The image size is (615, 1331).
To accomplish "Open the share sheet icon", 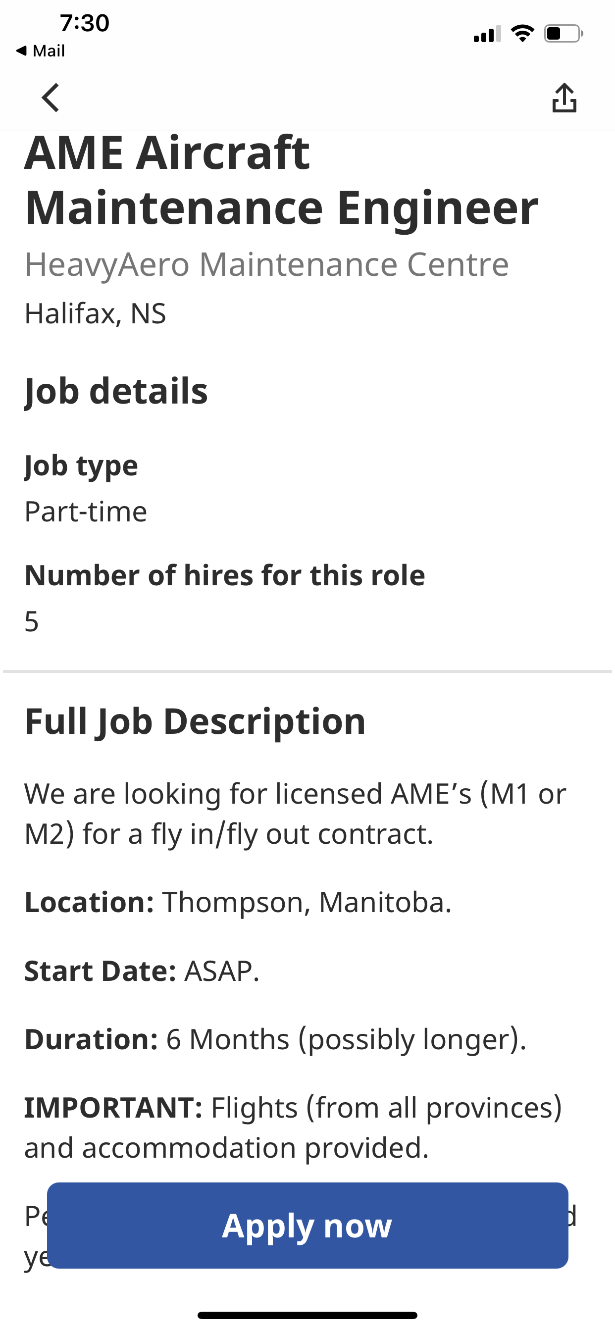I will tap(564, 98).
